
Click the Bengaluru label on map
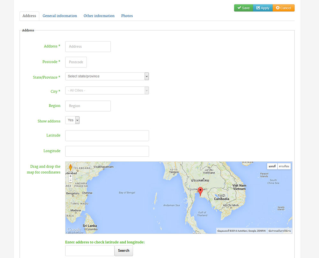[x=73, y=193]
